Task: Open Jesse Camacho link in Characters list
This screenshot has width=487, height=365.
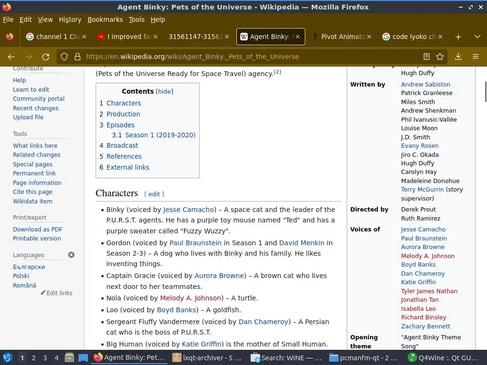Action: click(x=188, y=210)
